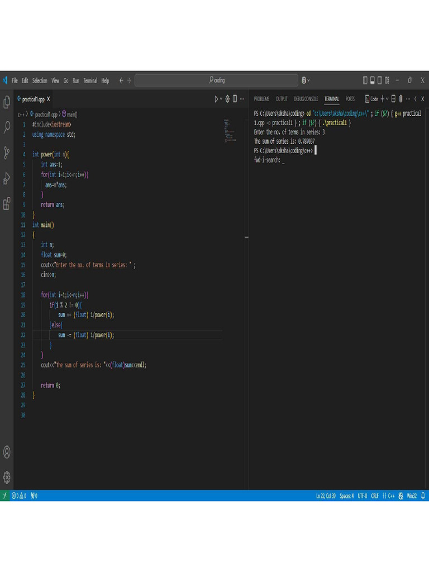Open the Explorer view in activity bar
The image size is (429, 572).
(7, 102)
